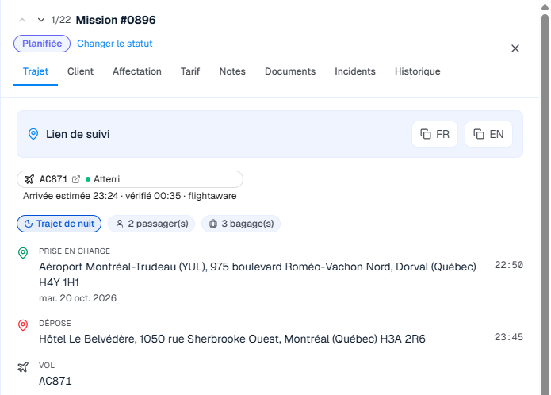Open the Planifiée status badge

(42, 44)
